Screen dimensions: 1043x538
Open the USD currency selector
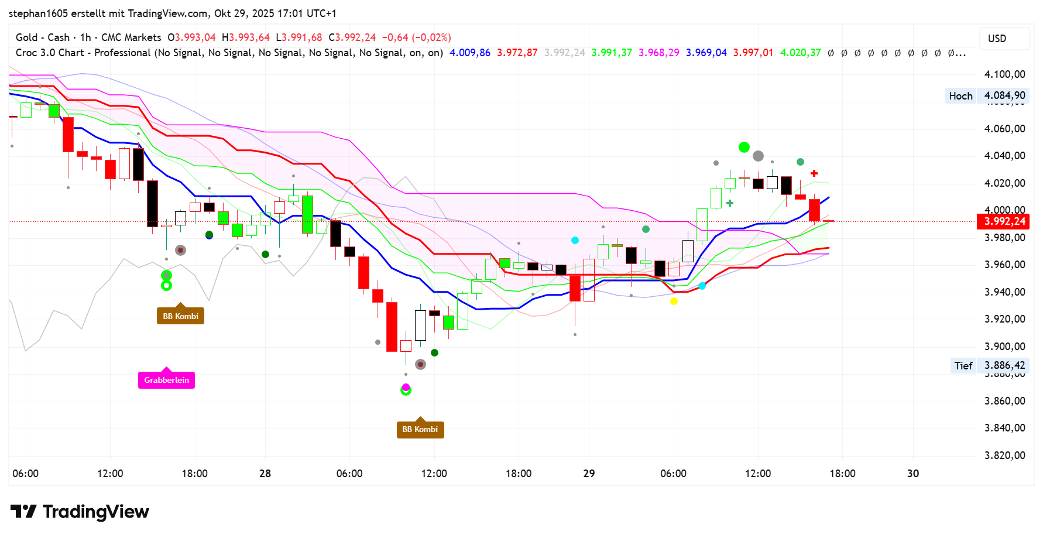1004,39
